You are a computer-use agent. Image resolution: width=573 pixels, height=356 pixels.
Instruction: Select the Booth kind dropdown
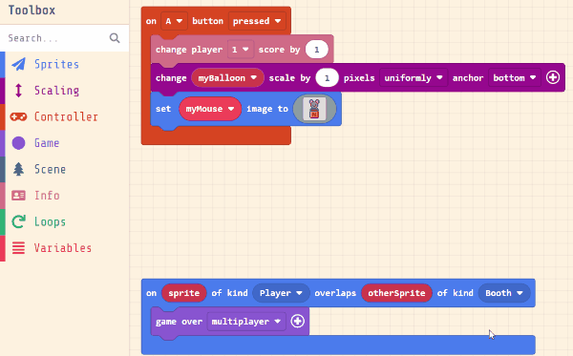(x=504, y=293)
